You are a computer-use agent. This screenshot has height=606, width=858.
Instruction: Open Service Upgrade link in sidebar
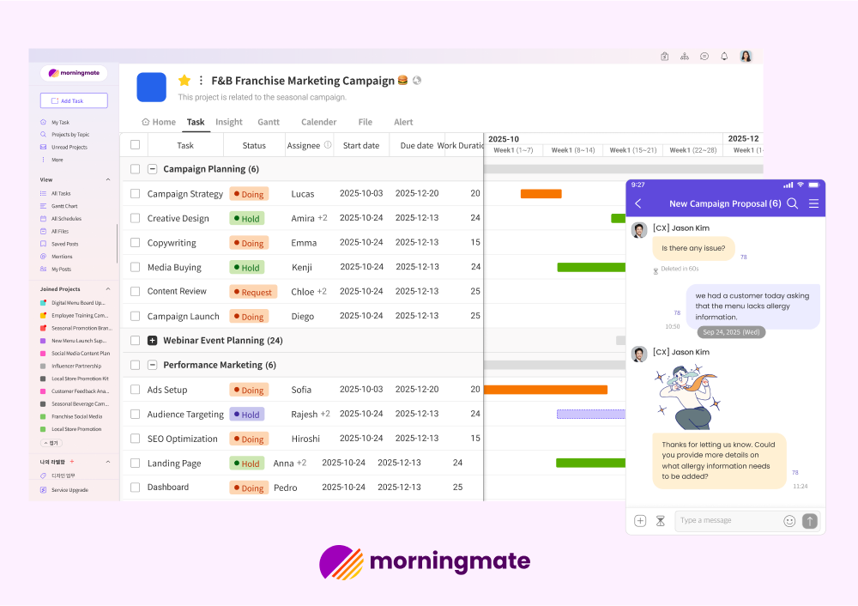click(x=69, y=490)
